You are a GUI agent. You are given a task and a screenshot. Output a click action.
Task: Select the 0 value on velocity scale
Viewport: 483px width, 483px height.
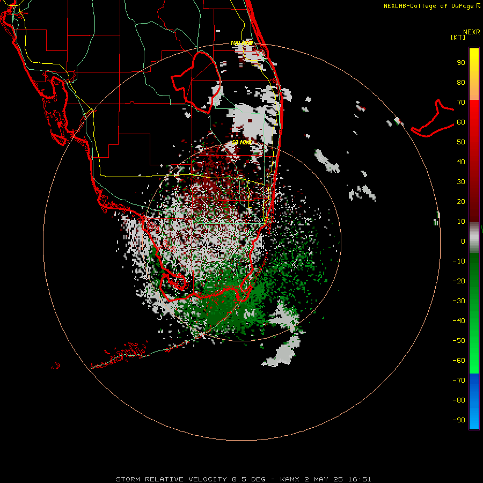click(x=463, y=241)
